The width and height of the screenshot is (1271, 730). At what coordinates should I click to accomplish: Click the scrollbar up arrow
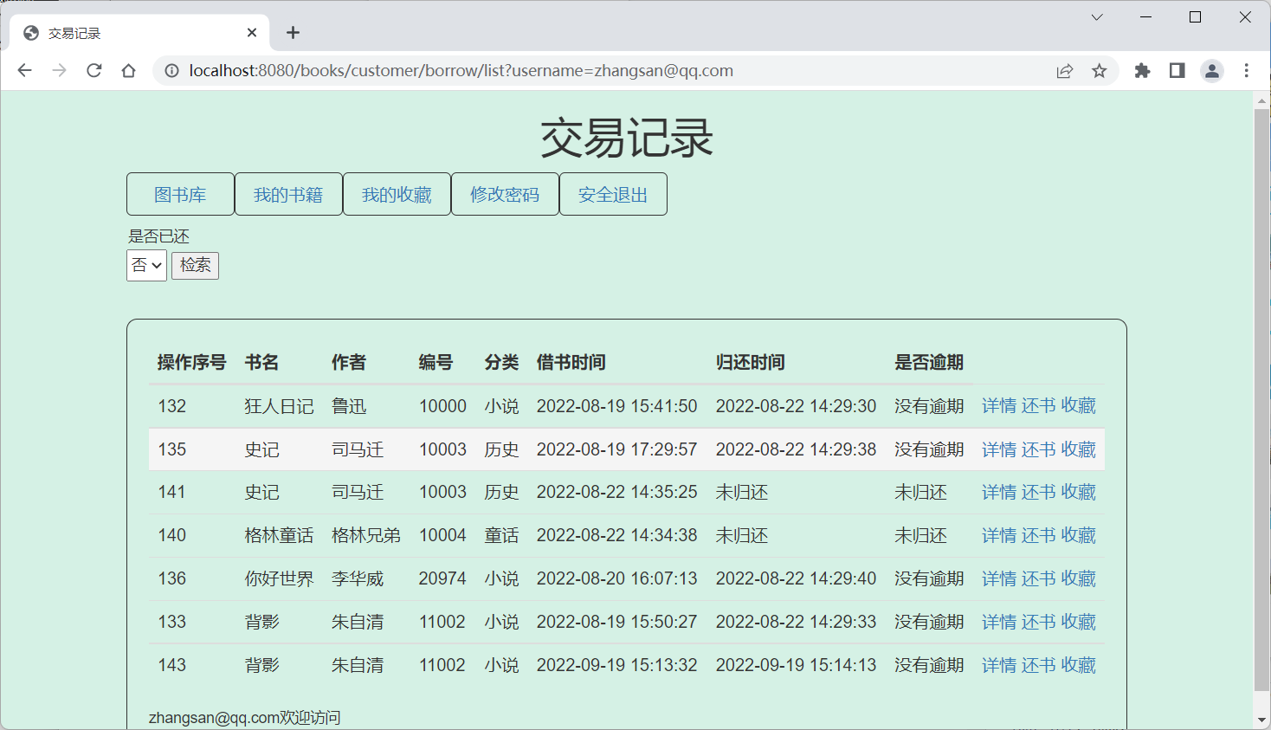point(1261,100)
